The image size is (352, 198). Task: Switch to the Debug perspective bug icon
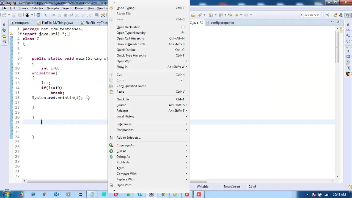coord(348,15)
